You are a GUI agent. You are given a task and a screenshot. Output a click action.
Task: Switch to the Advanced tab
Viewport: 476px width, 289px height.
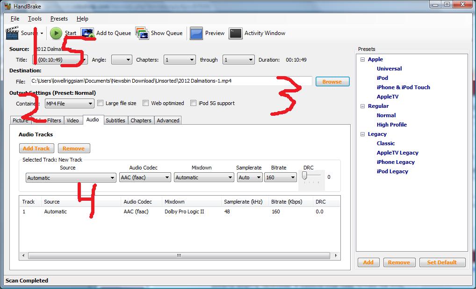168,120
